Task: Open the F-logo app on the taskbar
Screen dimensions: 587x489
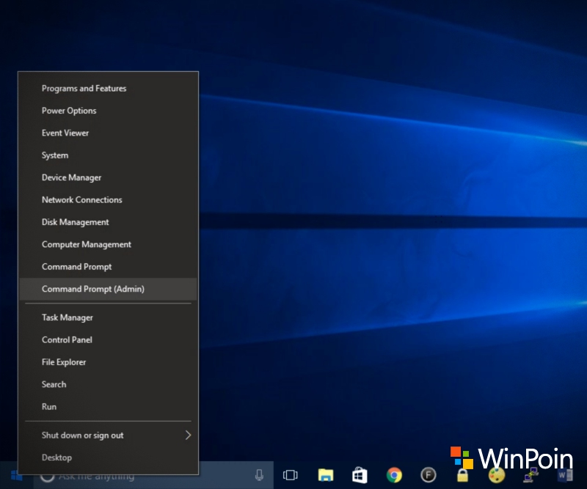Action: 428,475
